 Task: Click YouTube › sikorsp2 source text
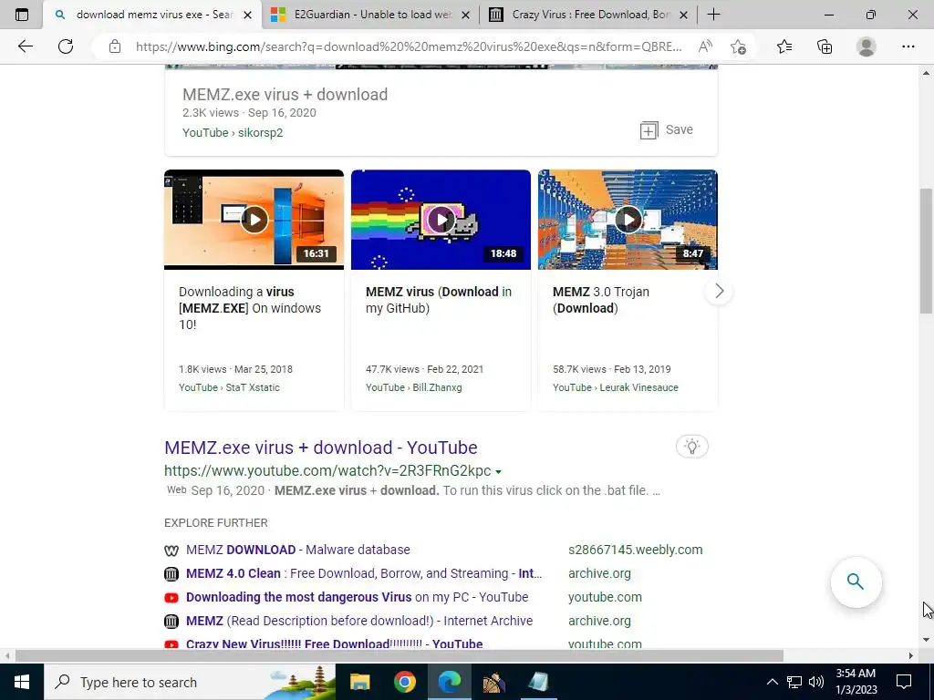(x=233, y=133)
